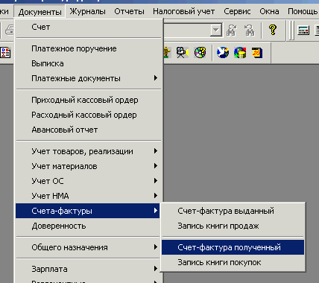
Task: Select Счет in the Документы menu
Action: (x=88, y=27)
